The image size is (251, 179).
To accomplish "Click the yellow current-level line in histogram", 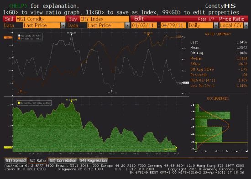I will coord(222,143).
